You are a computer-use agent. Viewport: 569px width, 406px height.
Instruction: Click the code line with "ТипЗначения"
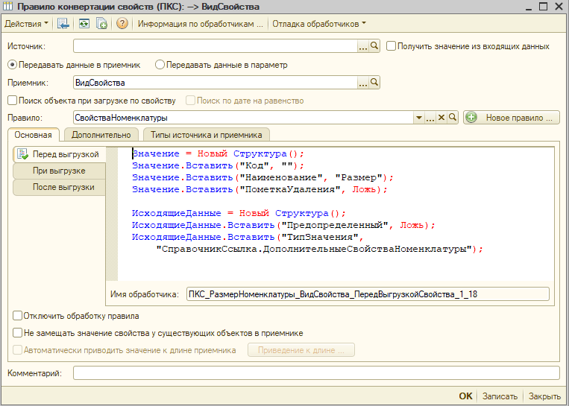pos(248,237)
